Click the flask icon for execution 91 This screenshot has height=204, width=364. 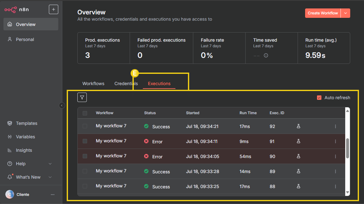299,141
